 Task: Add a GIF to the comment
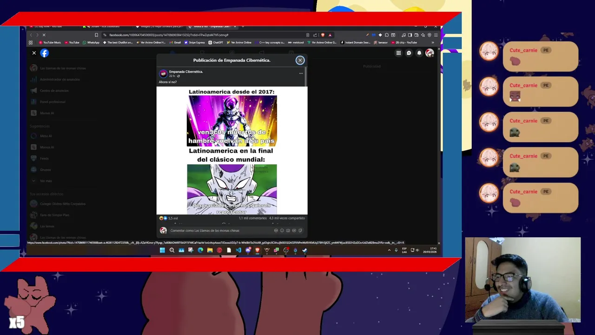pyautogui.click(x=294, y=230)
